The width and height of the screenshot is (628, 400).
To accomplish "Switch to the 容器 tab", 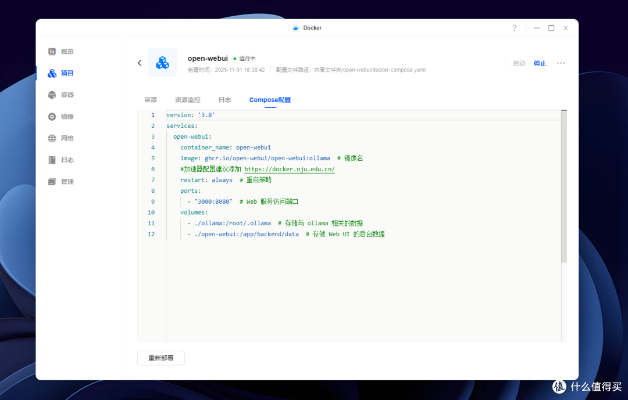I will [x=151, y=100].
